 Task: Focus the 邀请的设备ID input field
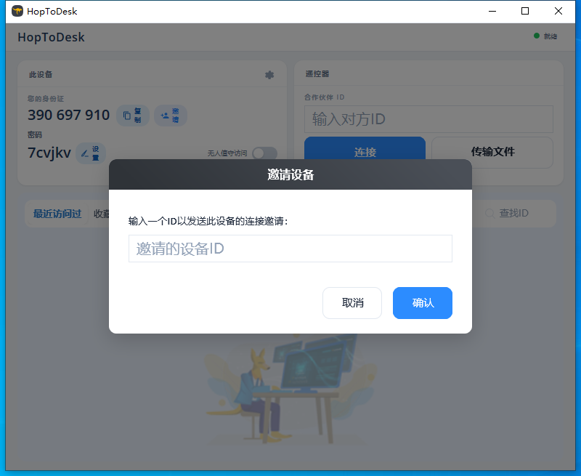[x=290, y=249]
